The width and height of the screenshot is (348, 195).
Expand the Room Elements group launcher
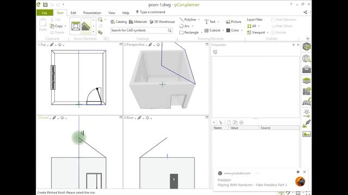[105, 38]
